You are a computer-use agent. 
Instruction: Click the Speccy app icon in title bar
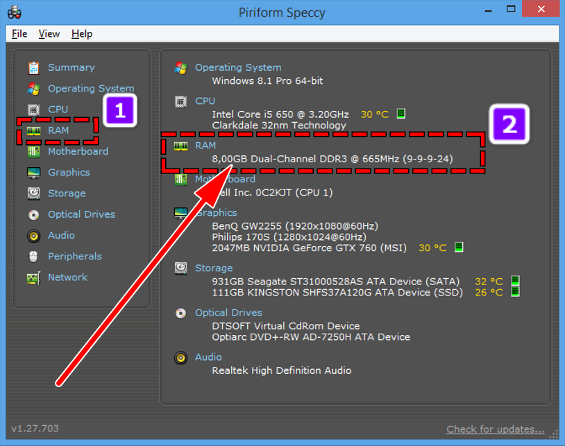13,12
